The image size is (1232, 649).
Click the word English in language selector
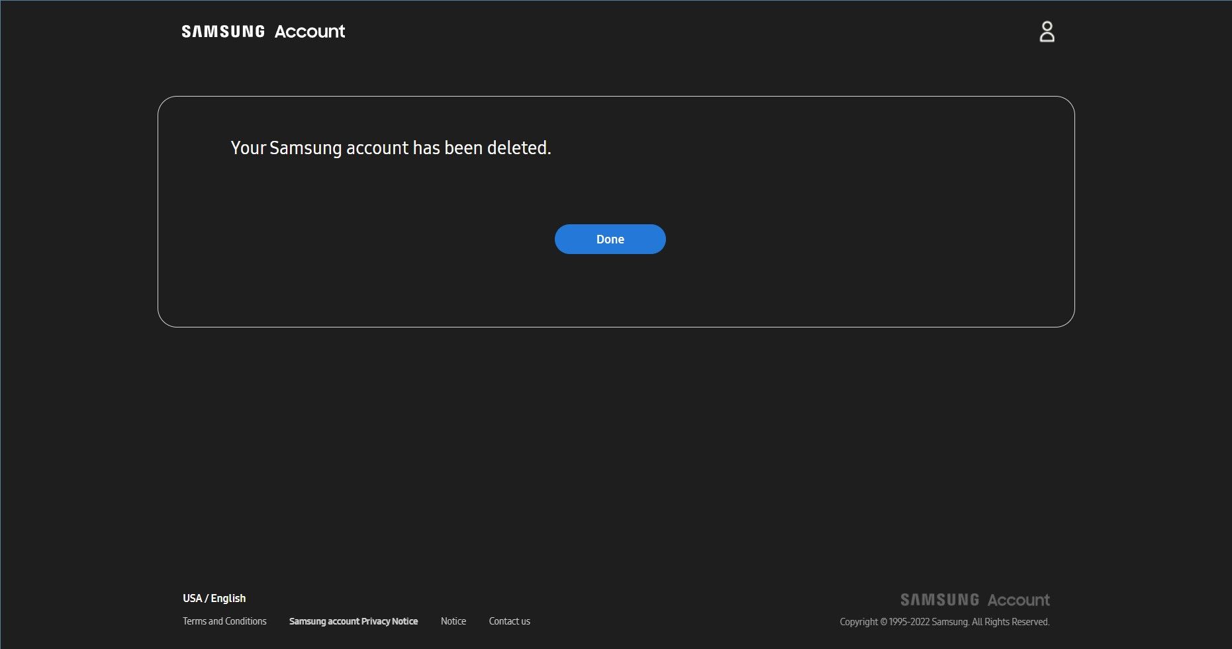(228, 598)
